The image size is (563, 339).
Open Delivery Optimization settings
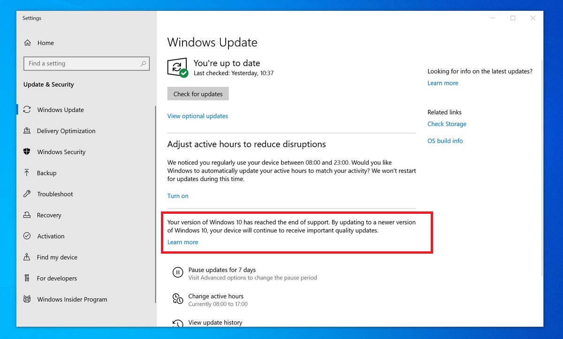coord(28,131)
